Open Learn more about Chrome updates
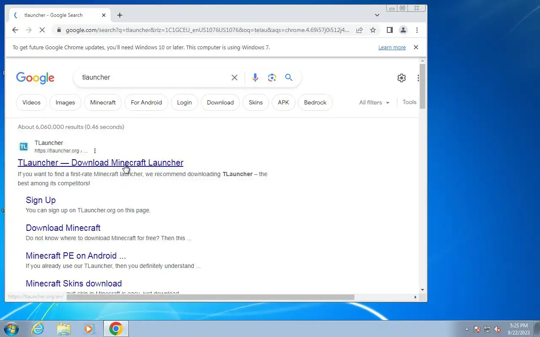Viewport: 540px width, 337px height. 392,48
